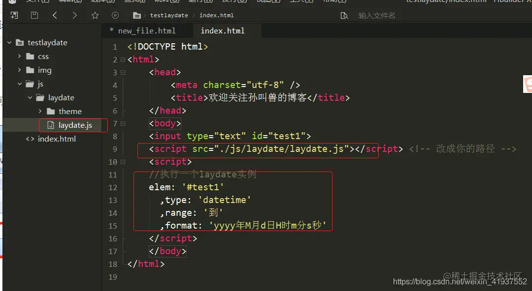This screenshot has height=291, width=532.
Task: Click the format: 'yyyy年M月d日H时m分s秒' line
Action: (x=243, y=225)
